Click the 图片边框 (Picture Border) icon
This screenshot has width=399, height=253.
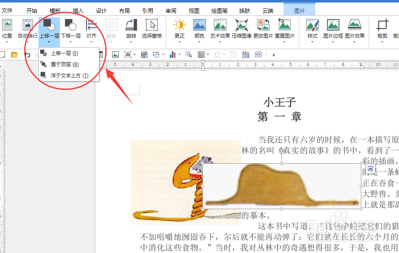[333, 25]
